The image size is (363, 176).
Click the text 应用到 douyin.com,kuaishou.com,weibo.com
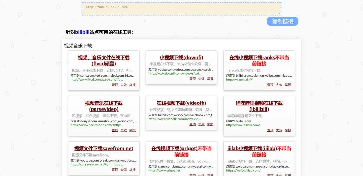(104, 121)
